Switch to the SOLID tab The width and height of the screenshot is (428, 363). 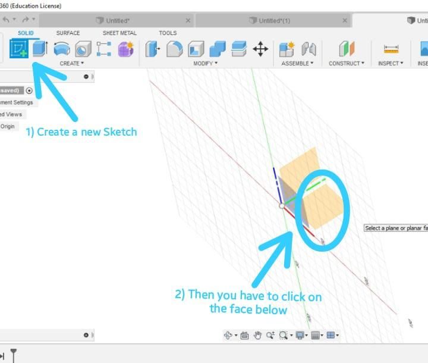pos(26,33)
